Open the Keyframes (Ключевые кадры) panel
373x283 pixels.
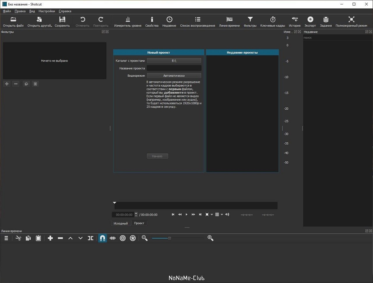[272, 22]
